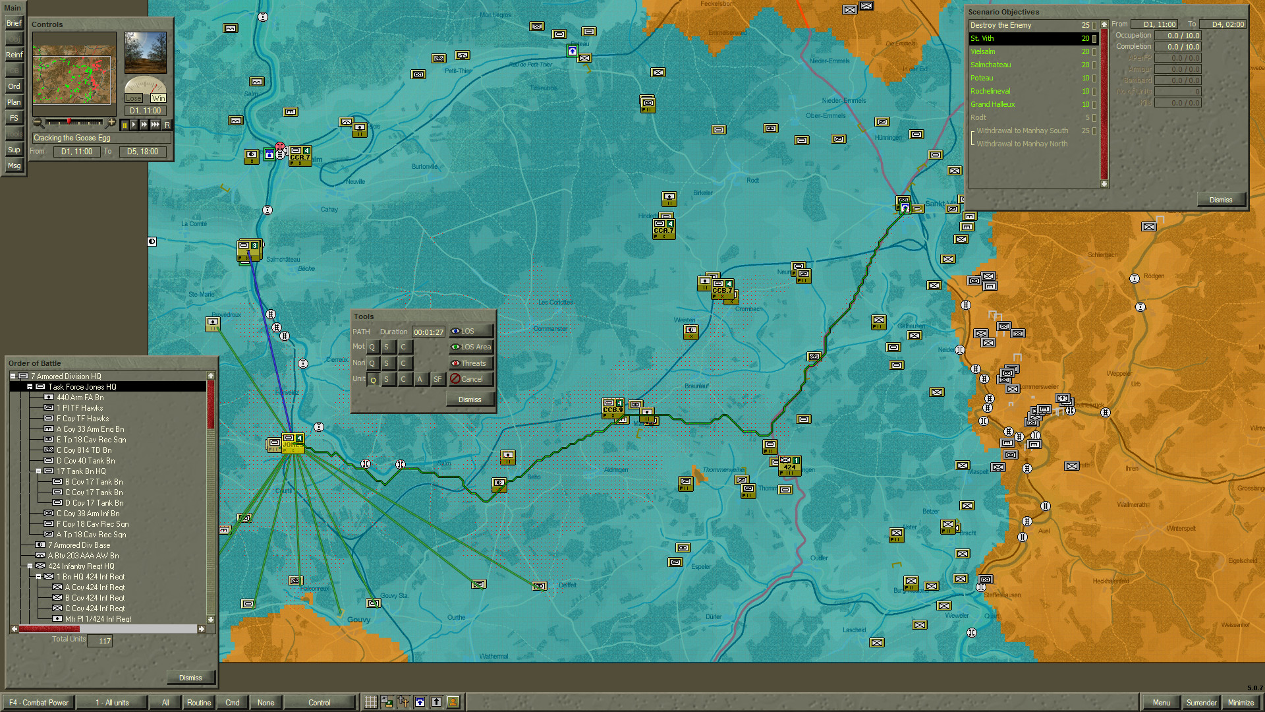Image resolution: width=1265 pixels, height=712 pixels.
Task: Click the triple-arrow fast speed icon in Controls
Action: coord(155,125)
